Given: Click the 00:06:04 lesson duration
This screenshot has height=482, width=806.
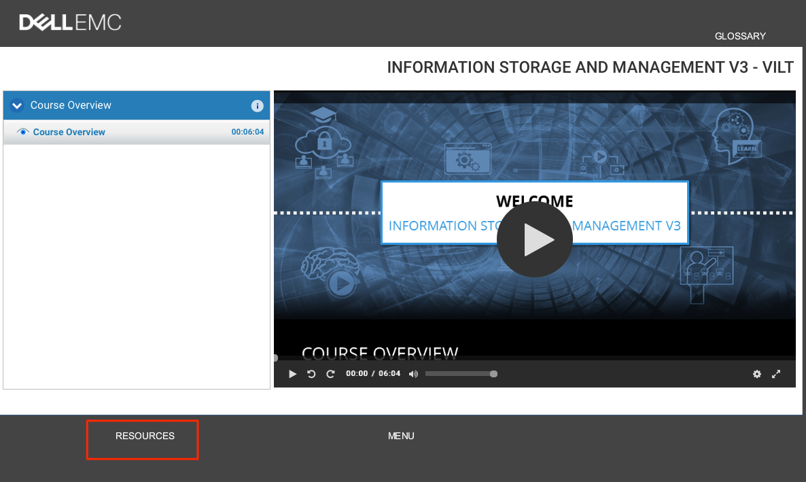Looking at the screenshot, I should (x=247, y=132).
